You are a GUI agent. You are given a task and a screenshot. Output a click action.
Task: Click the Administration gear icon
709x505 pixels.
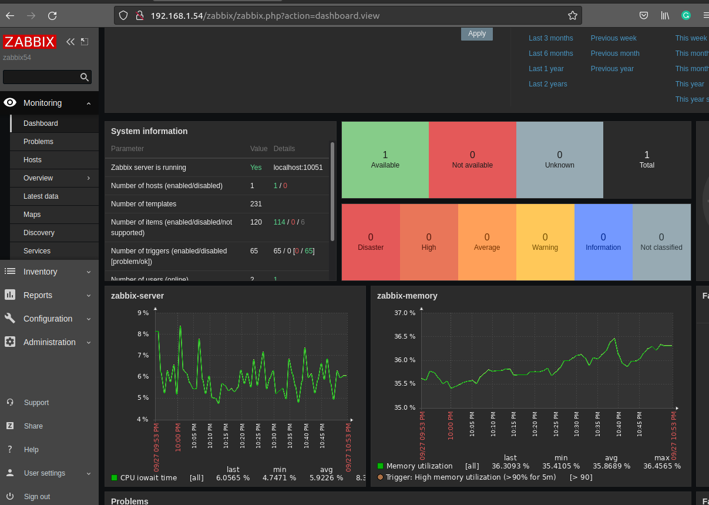[10, 342]
